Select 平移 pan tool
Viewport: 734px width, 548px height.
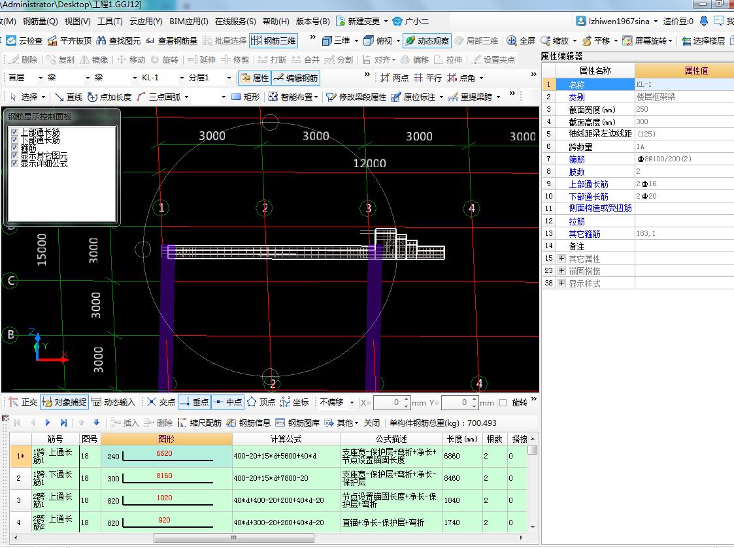click(596, 40)
